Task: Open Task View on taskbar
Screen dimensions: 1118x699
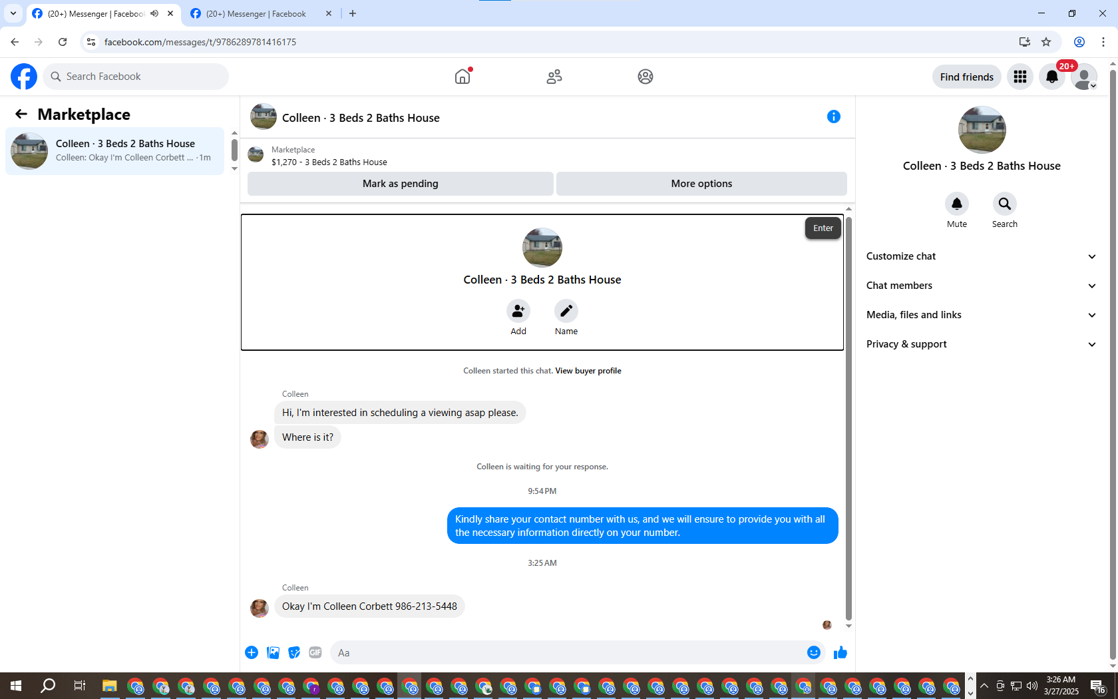Action: pyautogui.click(x=79, y=686)
